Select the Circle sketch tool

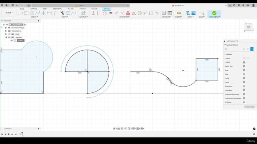click(32, 13)
